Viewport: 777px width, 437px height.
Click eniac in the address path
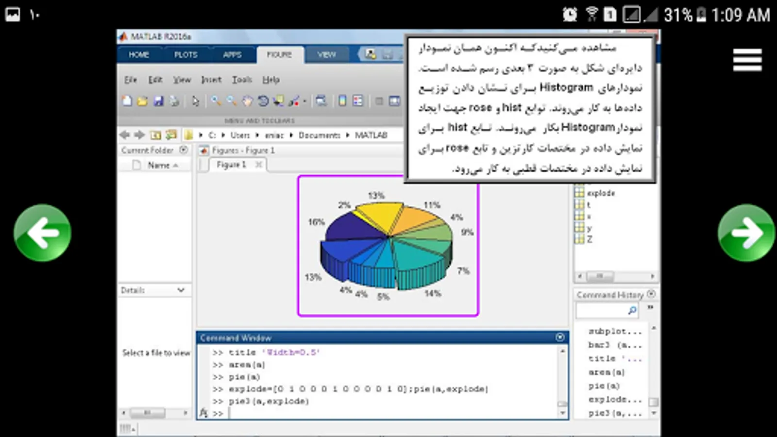pos(274,135)
